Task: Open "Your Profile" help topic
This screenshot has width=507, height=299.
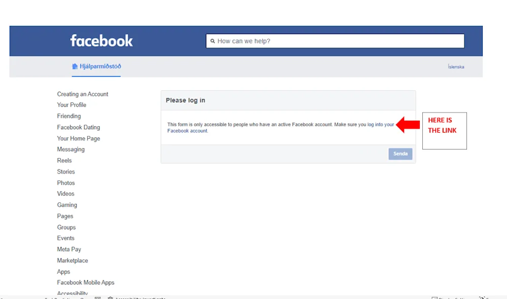Action: tap(71, 105)
